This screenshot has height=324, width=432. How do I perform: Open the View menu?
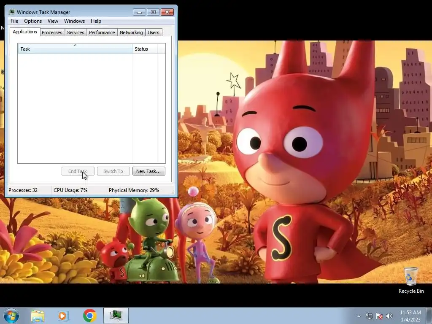(53, 21)
